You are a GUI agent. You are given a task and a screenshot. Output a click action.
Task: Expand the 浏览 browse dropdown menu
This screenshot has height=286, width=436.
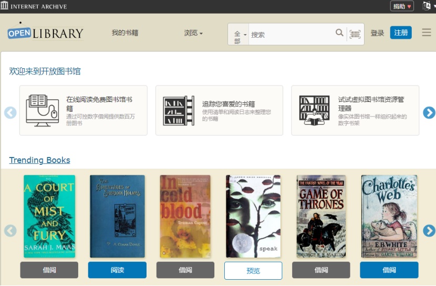click(193, 33)
